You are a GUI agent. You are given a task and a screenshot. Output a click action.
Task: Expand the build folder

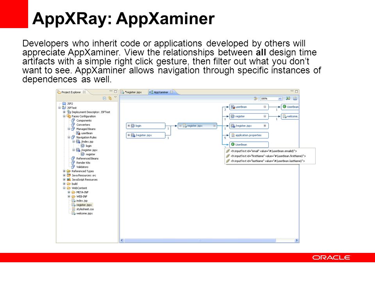(64, 184)
